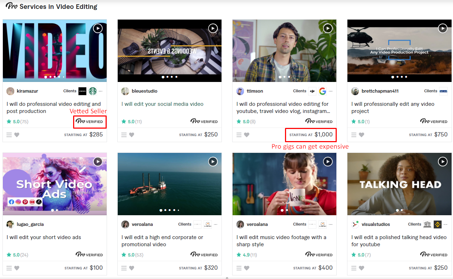Click the $100 starting price on lugao_garcia
Screen dimensions: 453x279
96,268
